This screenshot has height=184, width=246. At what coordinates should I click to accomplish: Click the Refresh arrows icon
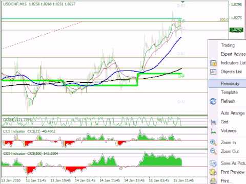tap(213, 101)
